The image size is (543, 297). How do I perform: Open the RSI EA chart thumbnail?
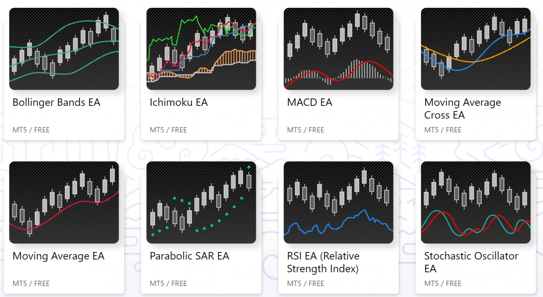(x=338, y=202)
